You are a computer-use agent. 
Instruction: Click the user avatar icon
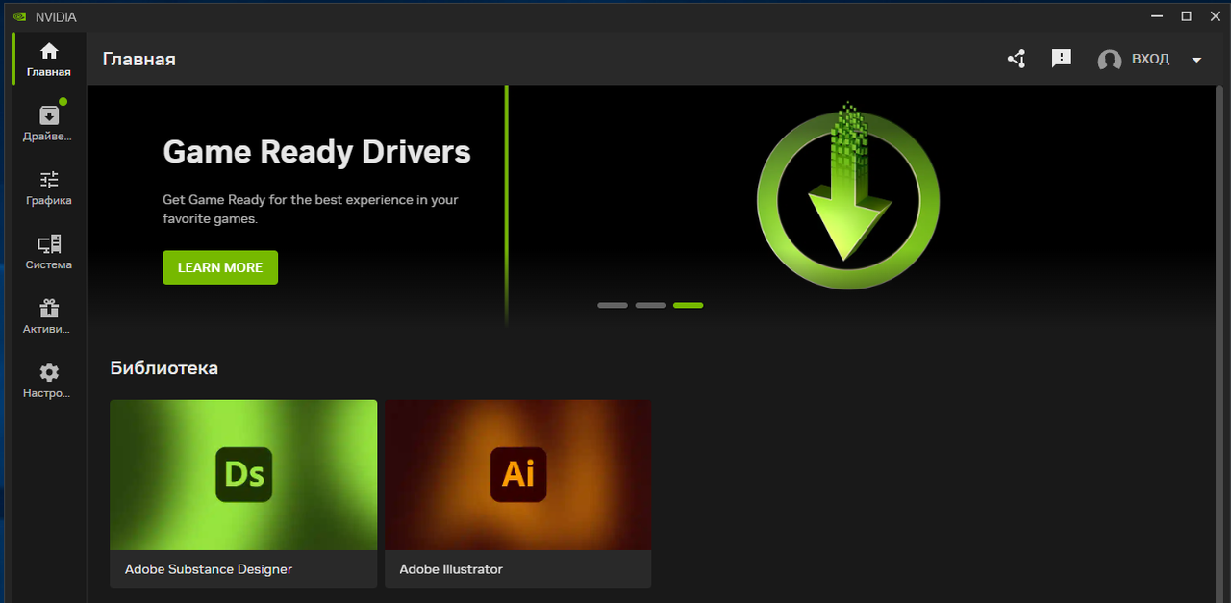coord(1110,60)
